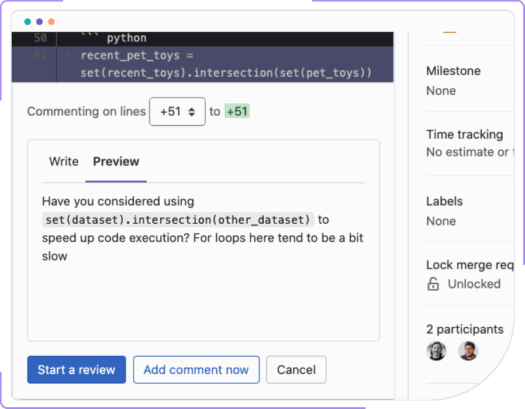Click the plus marker on line 51
Image resolution: width=525 pixels, height=409 pixels.
[x=67, y=56]
